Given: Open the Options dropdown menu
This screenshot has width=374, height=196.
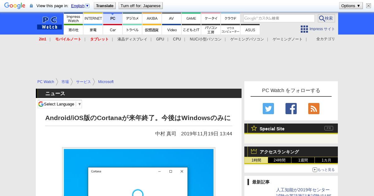Looking at the screenshot, I should tap(351, 6).
